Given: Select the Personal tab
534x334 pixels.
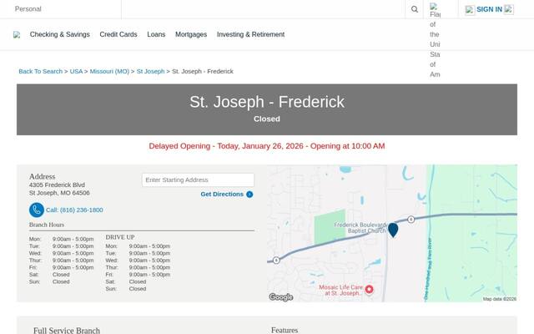Looking at the screenshot, I should (28, 9).
